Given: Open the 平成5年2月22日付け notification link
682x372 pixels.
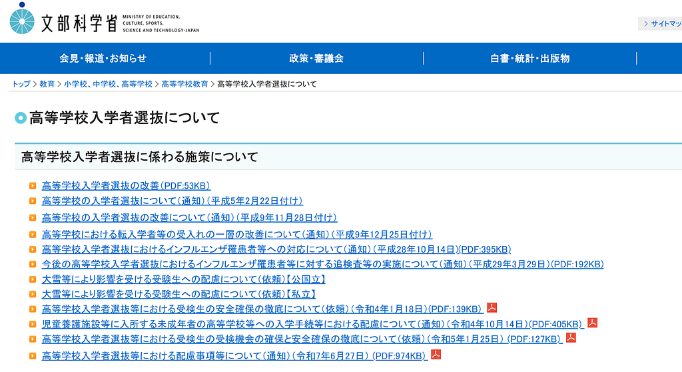Looking at the screenshot, I should 172,201.
